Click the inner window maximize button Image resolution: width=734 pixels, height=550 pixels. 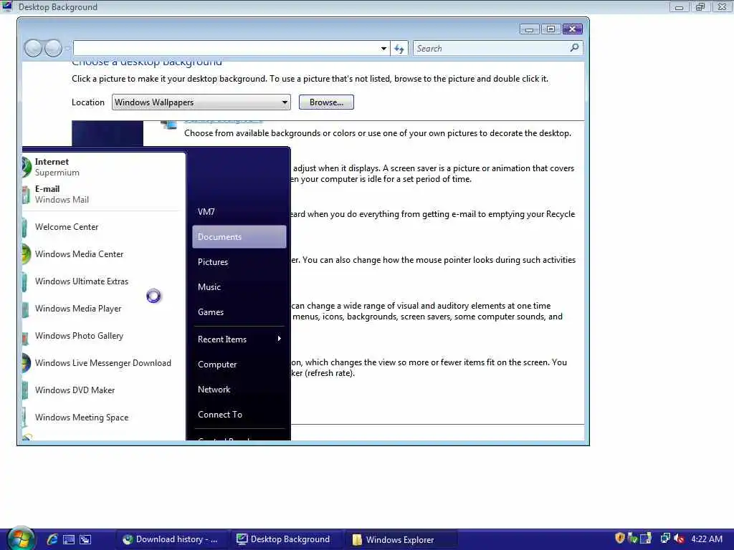[x=550, y=29]
